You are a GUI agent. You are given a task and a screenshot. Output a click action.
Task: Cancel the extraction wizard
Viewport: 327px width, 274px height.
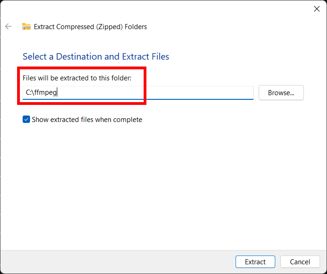pyautogui.click(x=300, y=262)
